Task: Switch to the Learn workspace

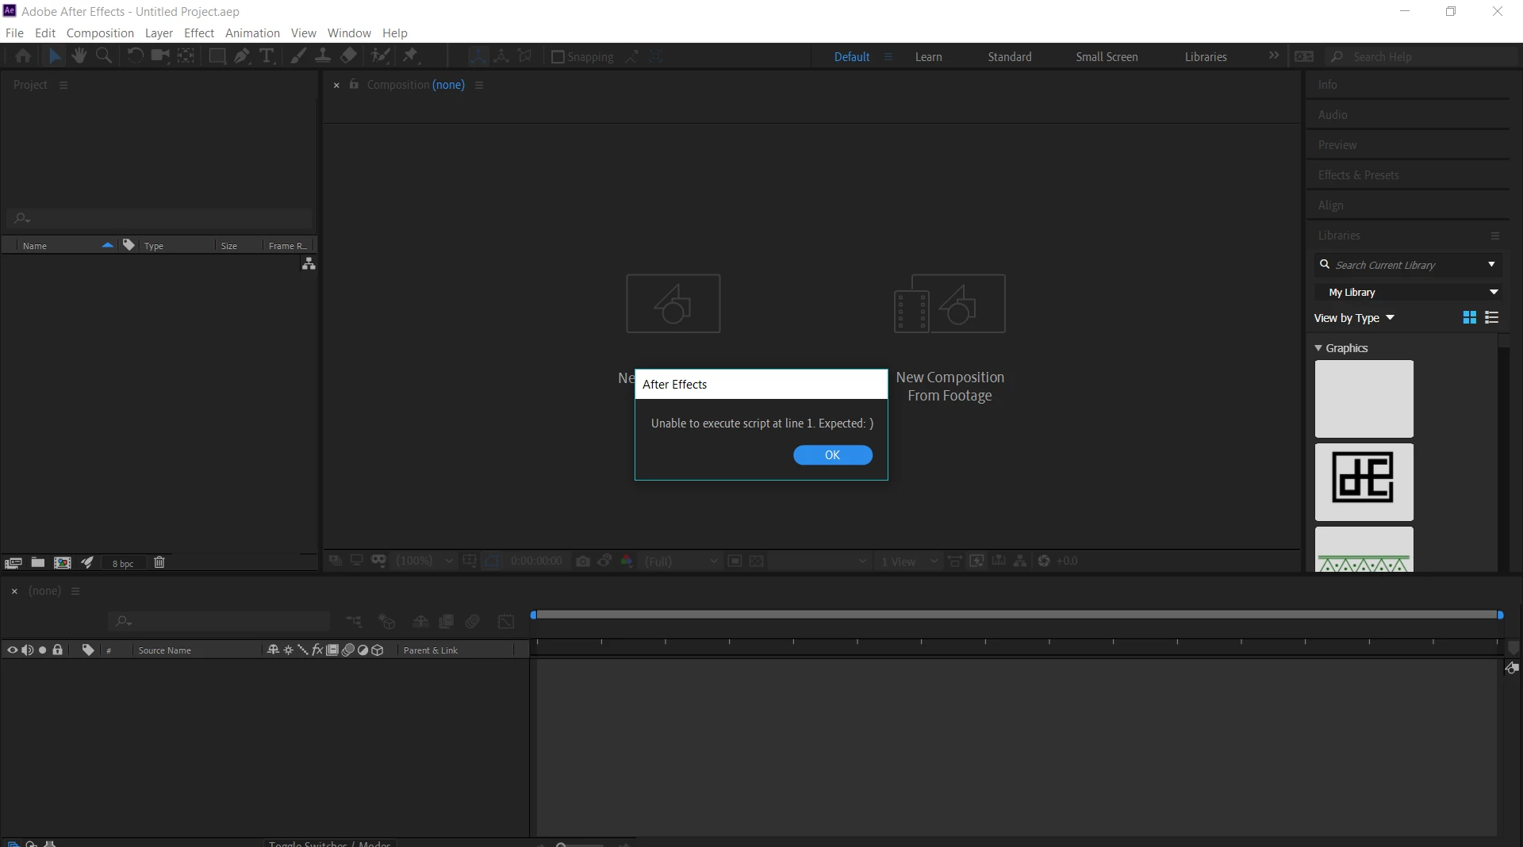Action: (x=928, y=56)
